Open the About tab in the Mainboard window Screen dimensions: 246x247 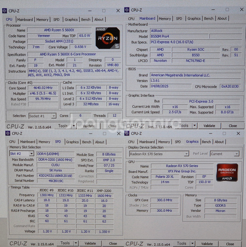222,19
